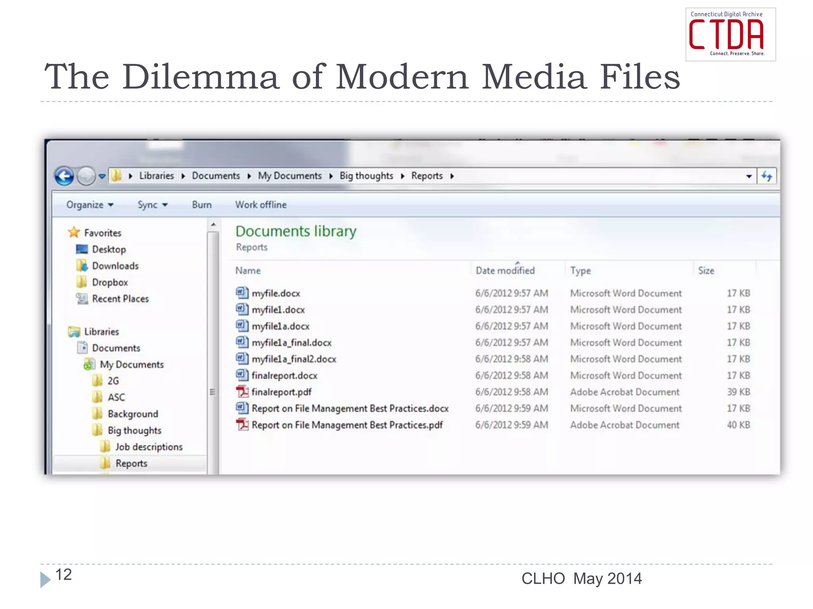Click PDF icon of Report on File Management.pdf
The image size is (813, 609).
tap(242, 425)
